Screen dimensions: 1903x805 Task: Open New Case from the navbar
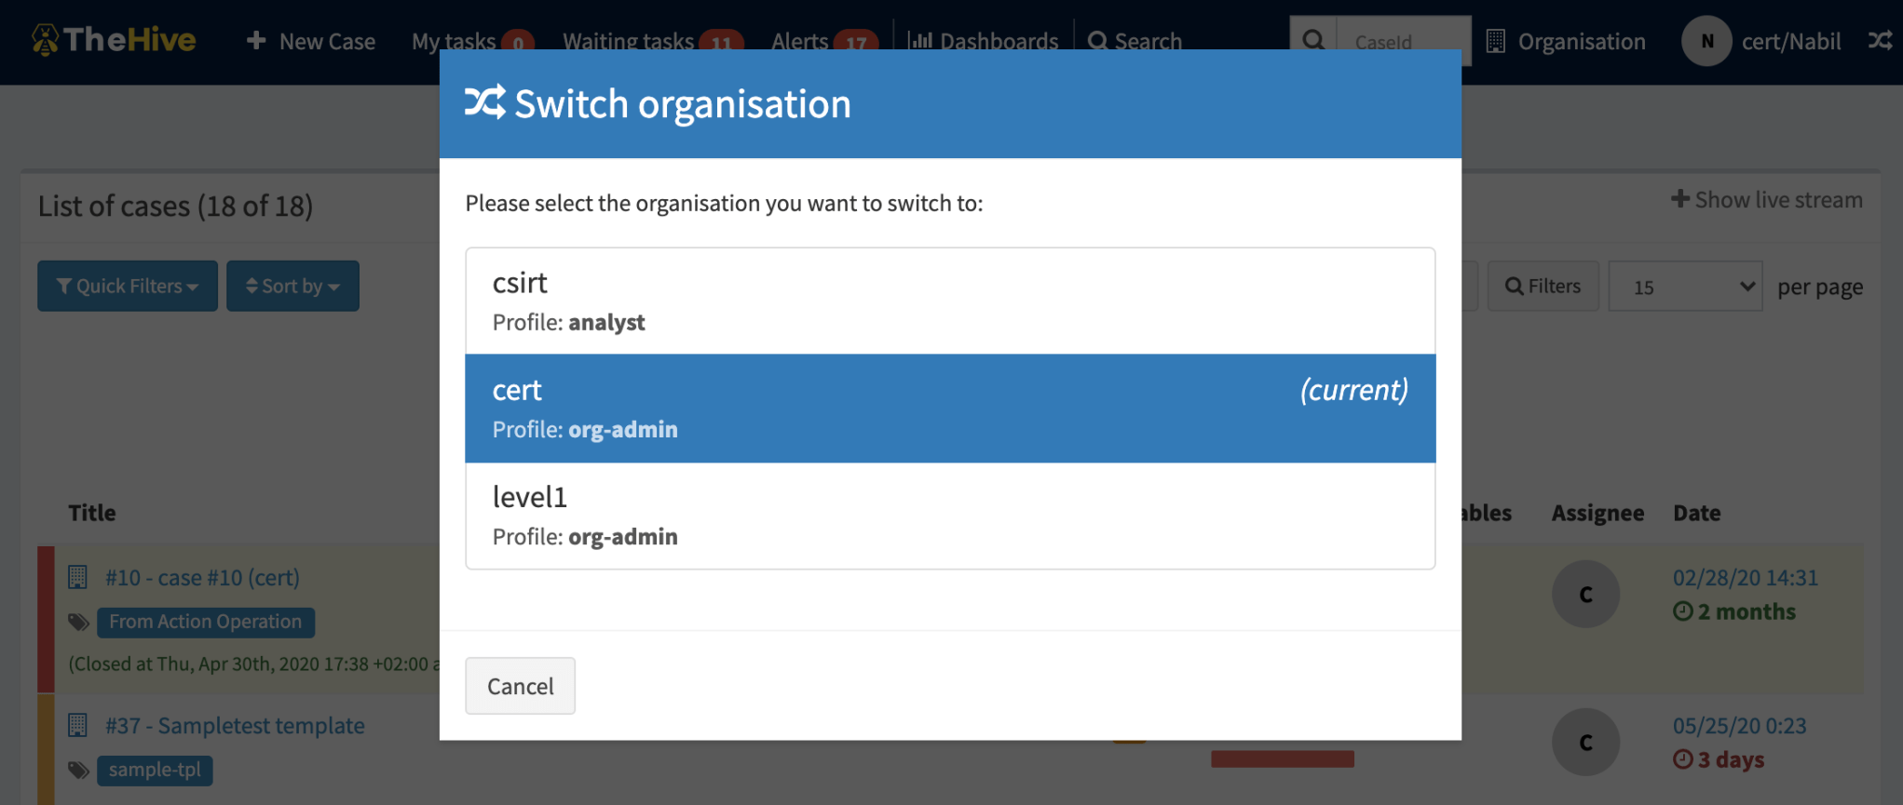(311, 41)
